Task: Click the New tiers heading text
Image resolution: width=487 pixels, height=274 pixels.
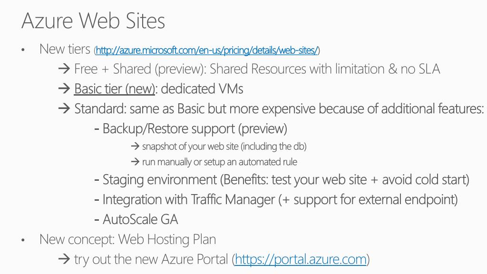Action: click(65, 49)
